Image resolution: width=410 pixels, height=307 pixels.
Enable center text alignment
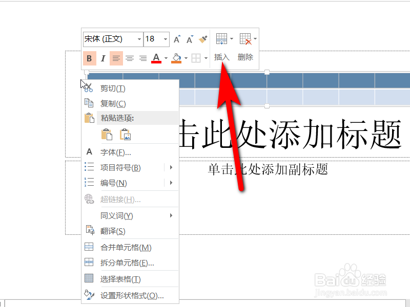tap(130, 58)
